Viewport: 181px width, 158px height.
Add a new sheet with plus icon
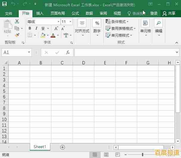[63, 147]
